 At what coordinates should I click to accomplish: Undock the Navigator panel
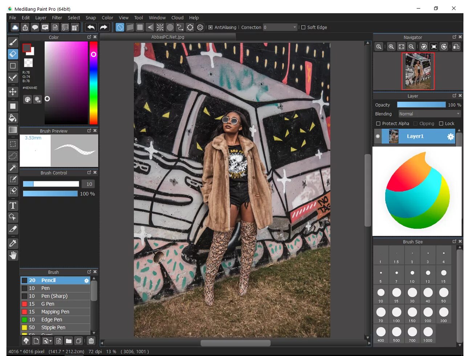point(454,37)
